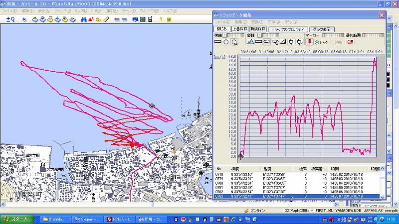The image size is (399, 224).
Task: Adjust the 選択範囲 selection range slider
Action: point(373,35)
